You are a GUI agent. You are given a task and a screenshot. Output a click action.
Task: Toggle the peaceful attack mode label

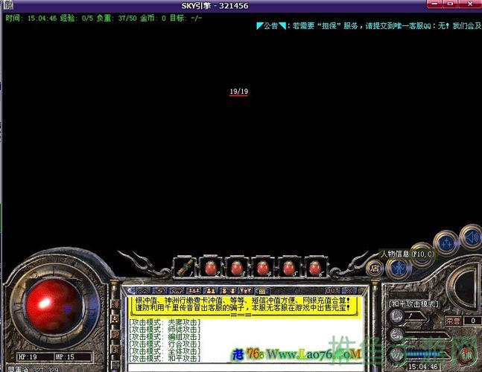point(414,304)
